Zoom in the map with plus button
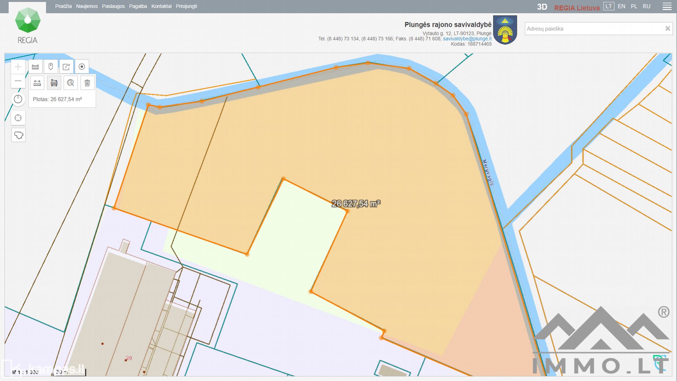The image size is (677, 381). (18, 67)
